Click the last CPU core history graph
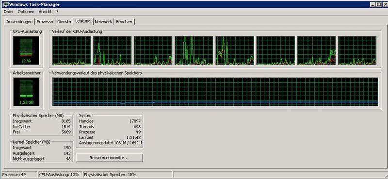This screenshot has width=388, height=179. tap(357, 51)
